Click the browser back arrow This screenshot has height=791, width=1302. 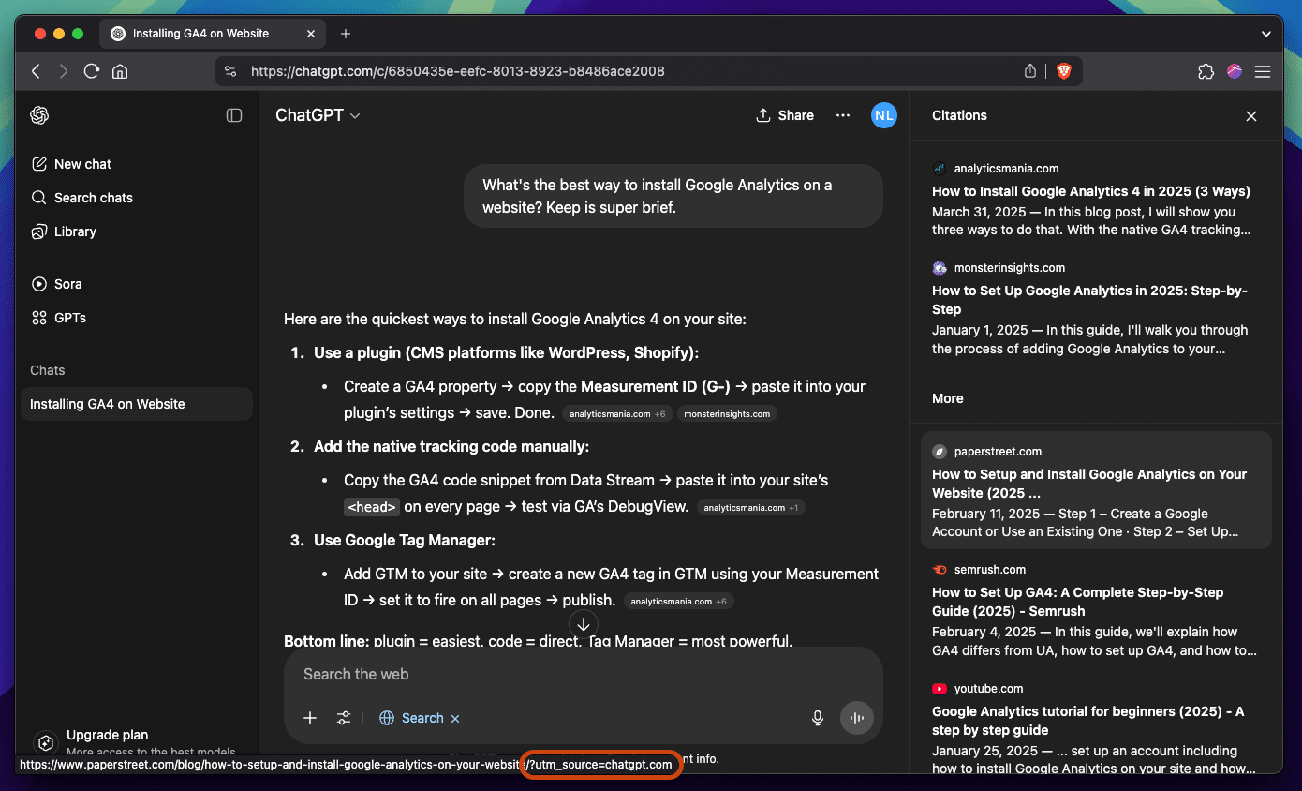click(36, 71)
